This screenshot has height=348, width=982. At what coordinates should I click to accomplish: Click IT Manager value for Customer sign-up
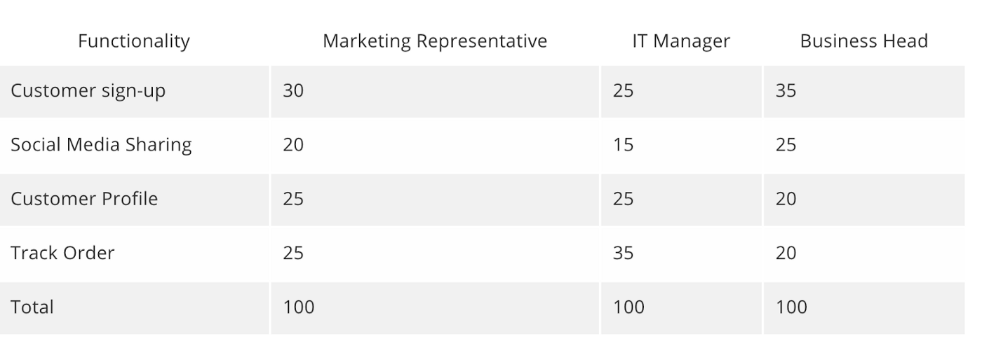pyautogui.click(x=623, y=91)
